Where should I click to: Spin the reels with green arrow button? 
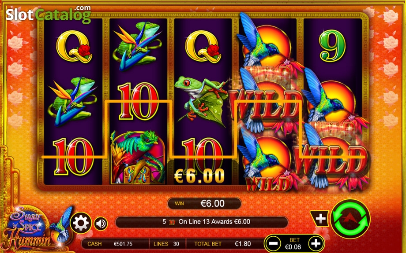(x=350, y=219)
